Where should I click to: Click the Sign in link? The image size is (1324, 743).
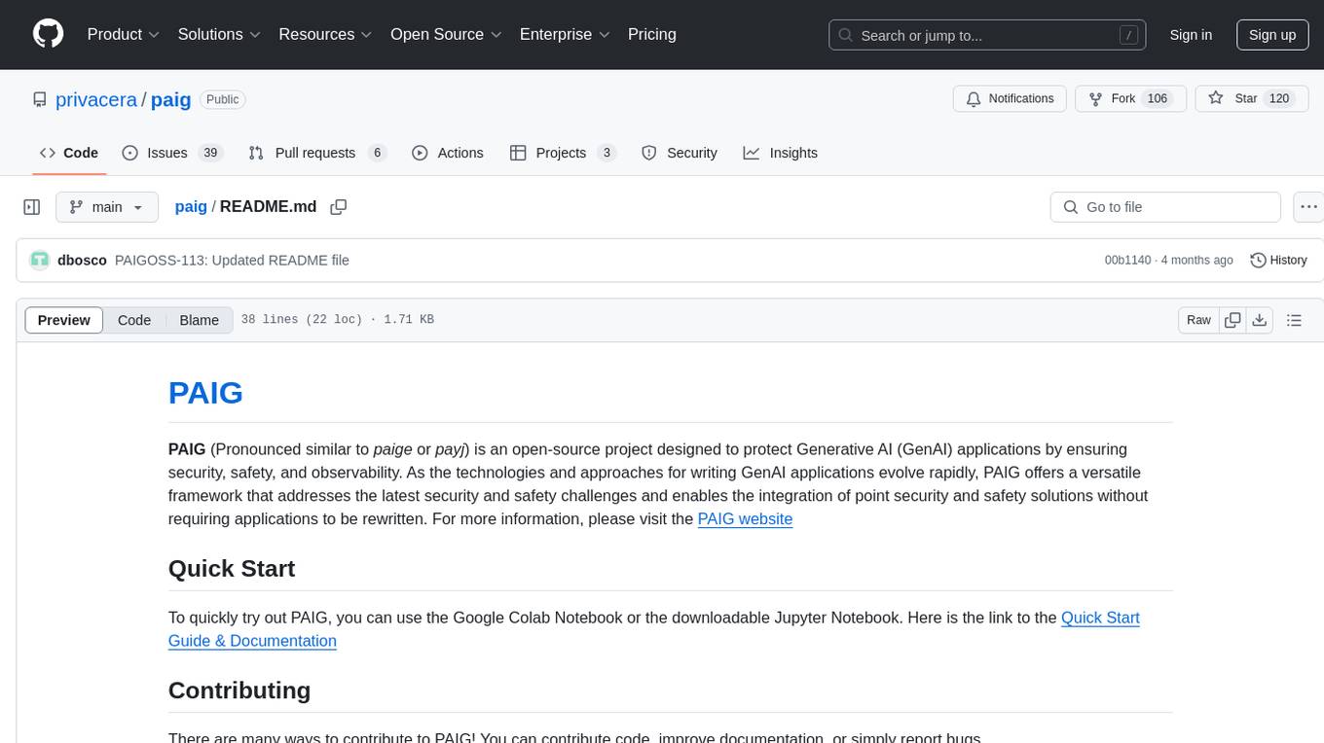(1191, 35)
